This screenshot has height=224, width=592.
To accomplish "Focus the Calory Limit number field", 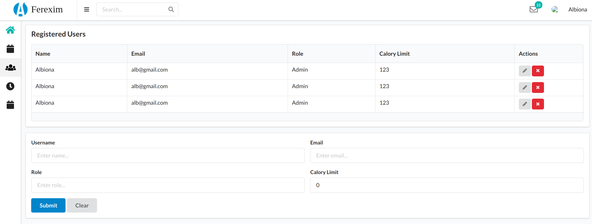I will pyautogui.click(x=447, y=185).
